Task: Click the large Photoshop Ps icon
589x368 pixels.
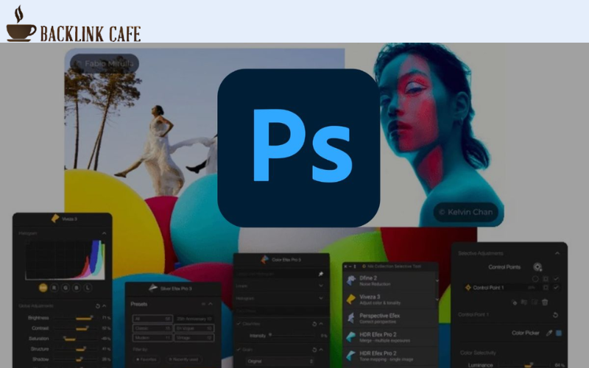Action: pyautogui.click(x=299, y=148)
